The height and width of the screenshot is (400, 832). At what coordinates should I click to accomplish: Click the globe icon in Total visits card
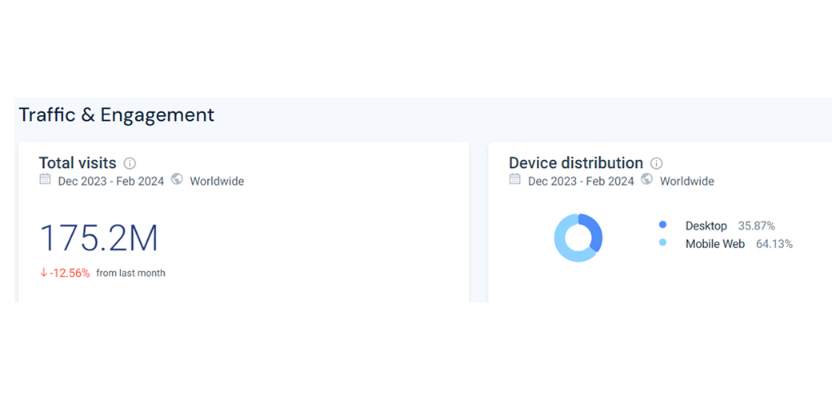pos(177,179)
